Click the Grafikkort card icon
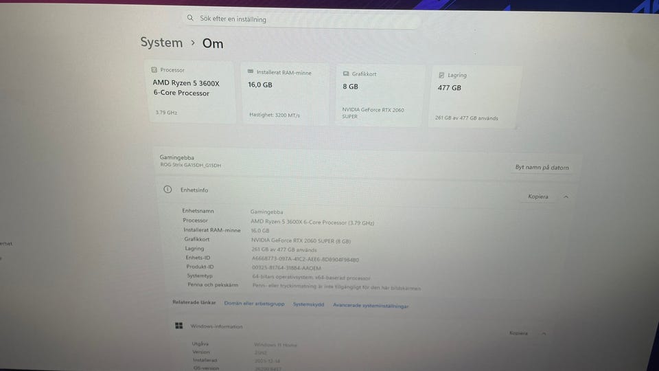The width and height of the screenshot is (659, 371). click(x=346, y=74)
